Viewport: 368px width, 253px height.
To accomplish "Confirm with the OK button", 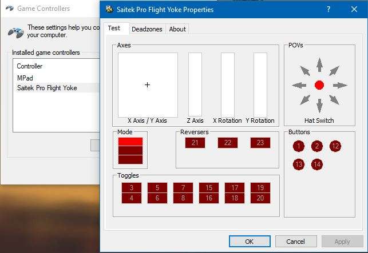I will pyautogui.click(x=250, y=241).
